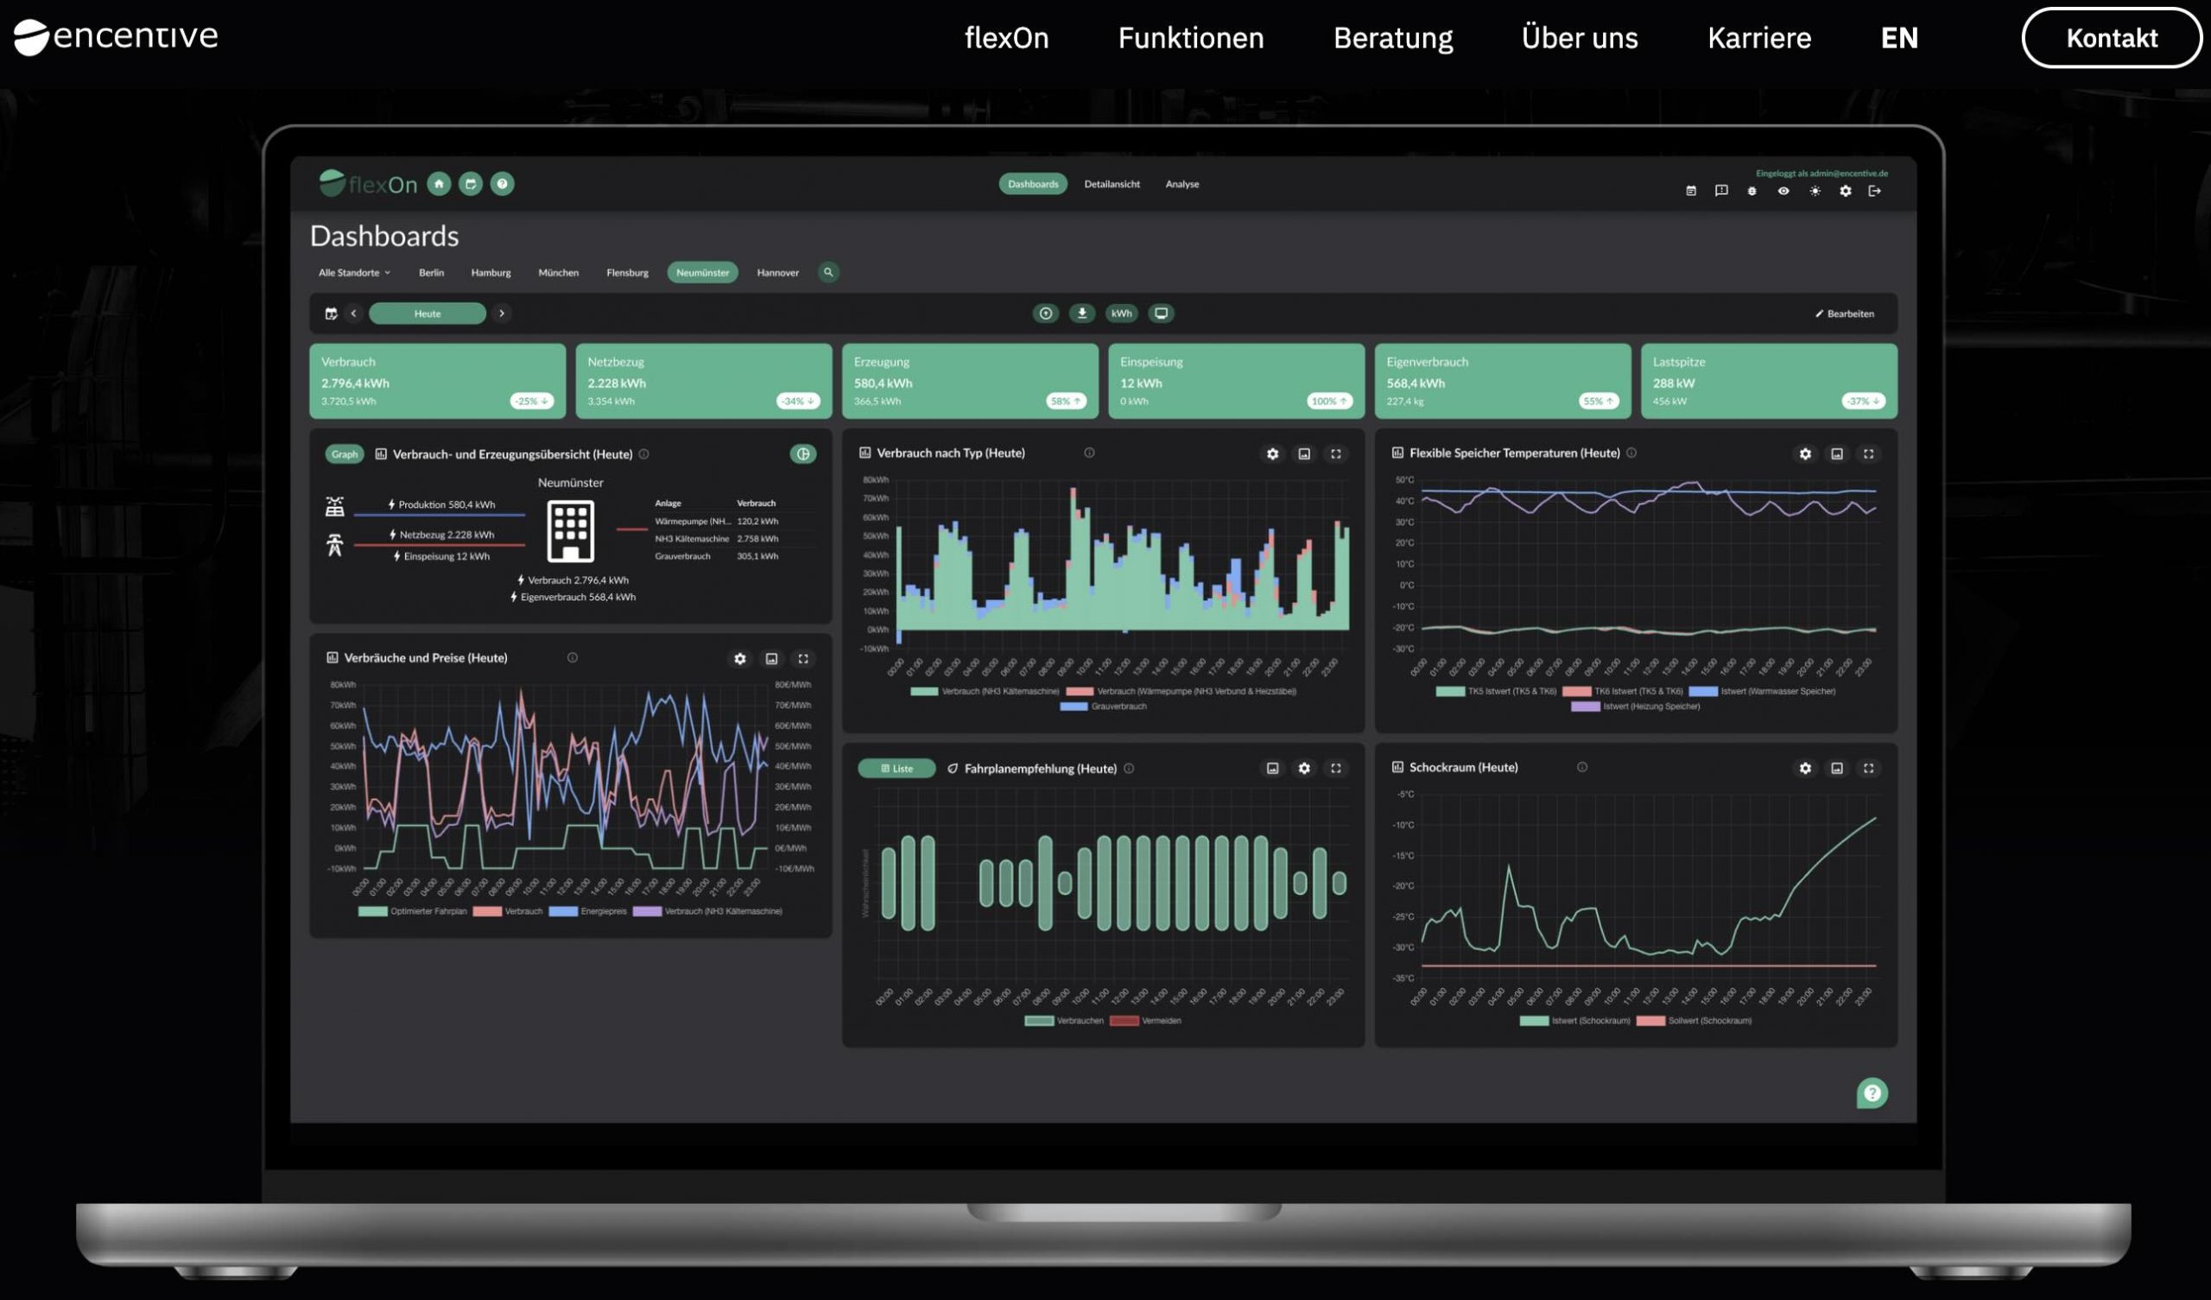This screenshot has height=1300, width=2211.
Task: Toggle the Verbrauchen legend series
Action: (x=1064, y=1021)
